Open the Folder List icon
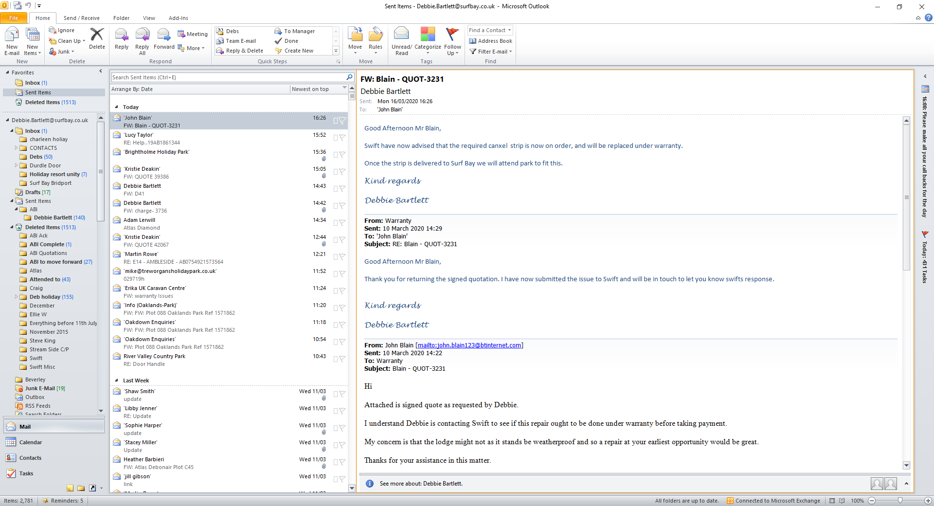 pos(81,488)
